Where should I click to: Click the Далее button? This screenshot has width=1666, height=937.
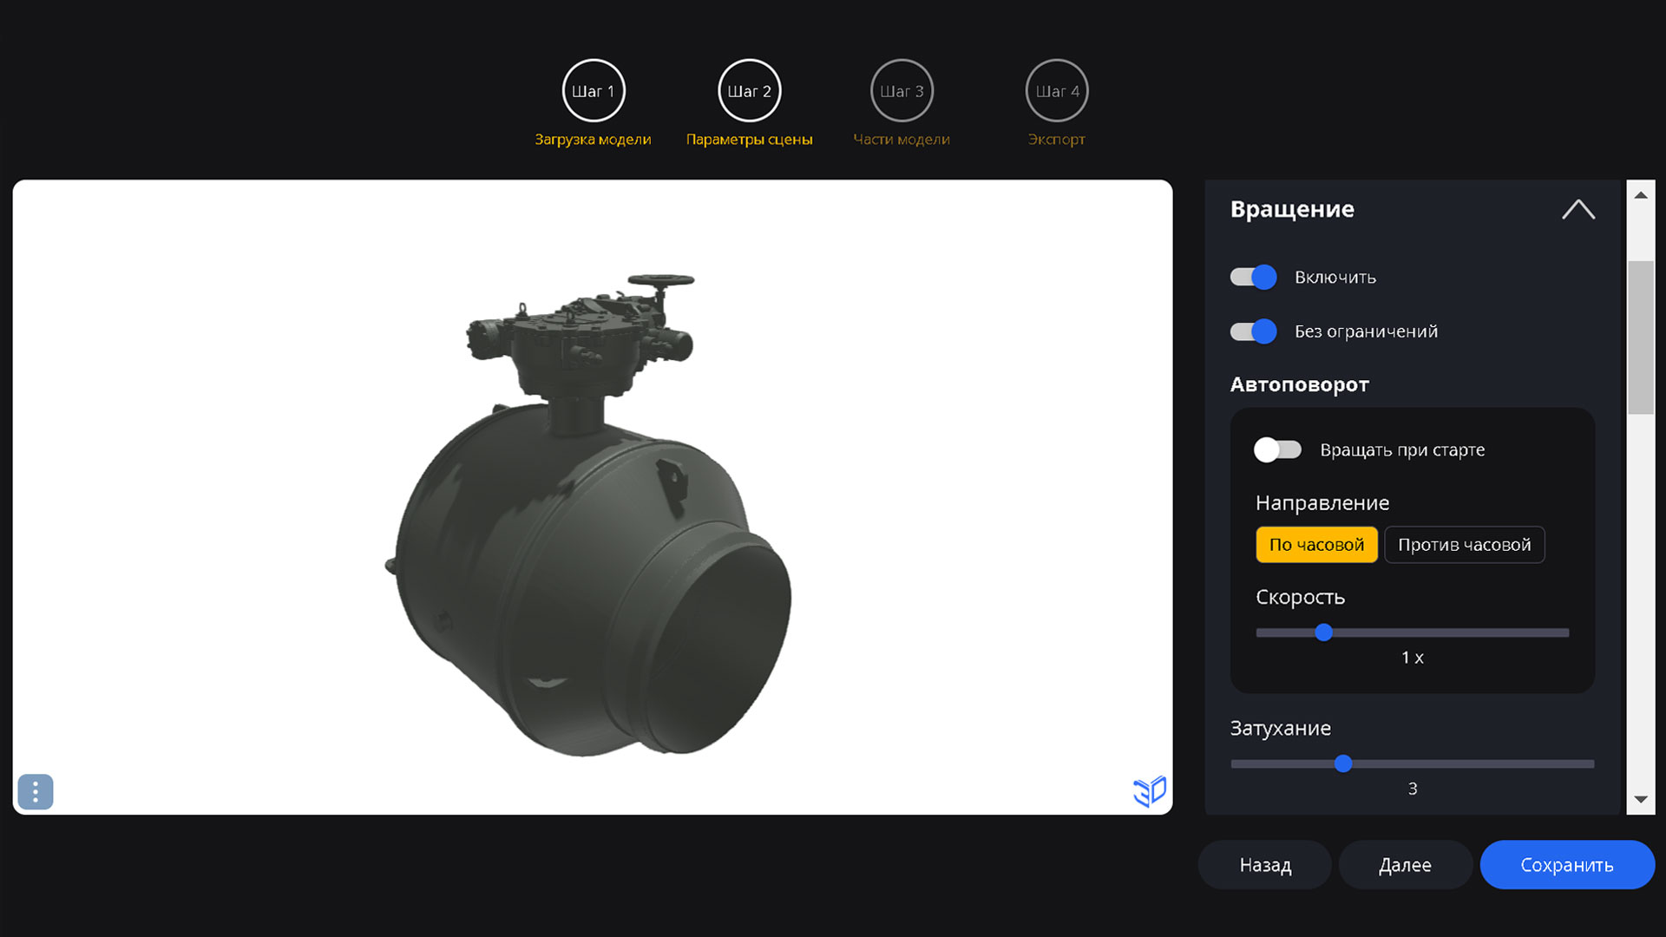(x=1405, y=865)
